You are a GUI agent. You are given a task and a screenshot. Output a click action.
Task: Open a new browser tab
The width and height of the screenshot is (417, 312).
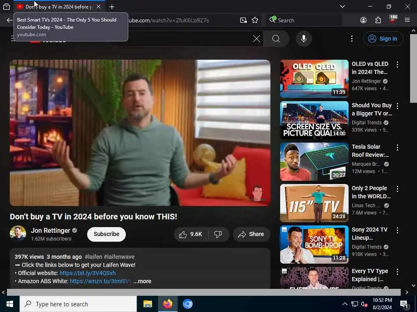112,6
